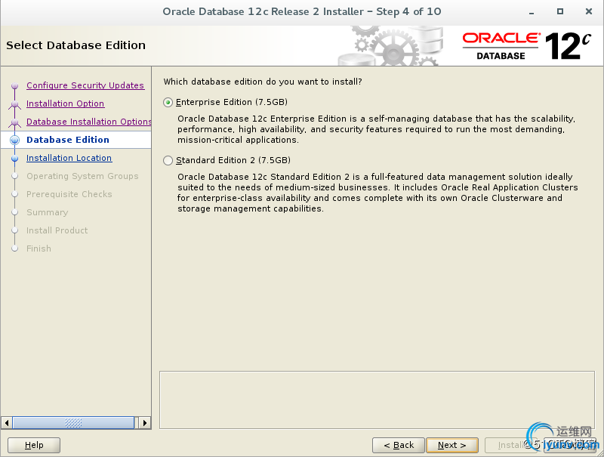Go to the Installation Option step

click(x=65, y=103)
